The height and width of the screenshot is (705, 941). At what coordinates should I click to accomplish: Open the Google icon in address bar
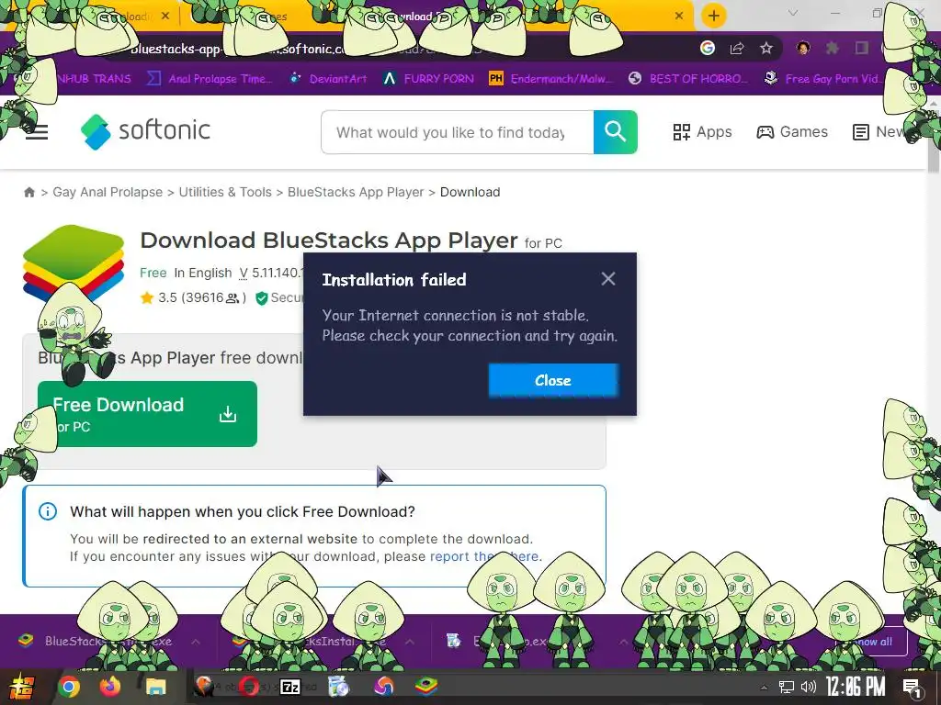[708, 48]
